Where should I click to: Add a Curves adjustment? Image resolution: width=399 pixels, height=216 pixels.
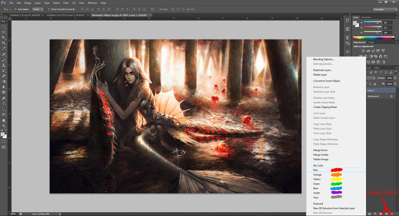[x=373, y=51]
